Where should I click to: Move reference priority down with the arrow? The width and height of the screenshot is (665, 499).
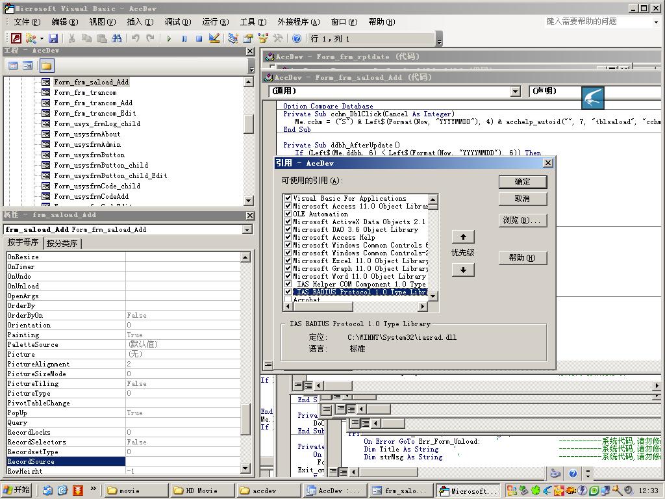463,270
